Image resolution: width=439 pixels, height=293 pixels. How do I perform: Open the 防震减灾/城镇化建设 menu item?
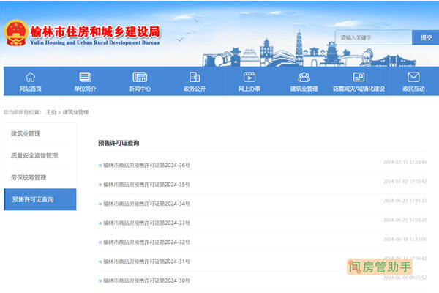click(359, 89)
